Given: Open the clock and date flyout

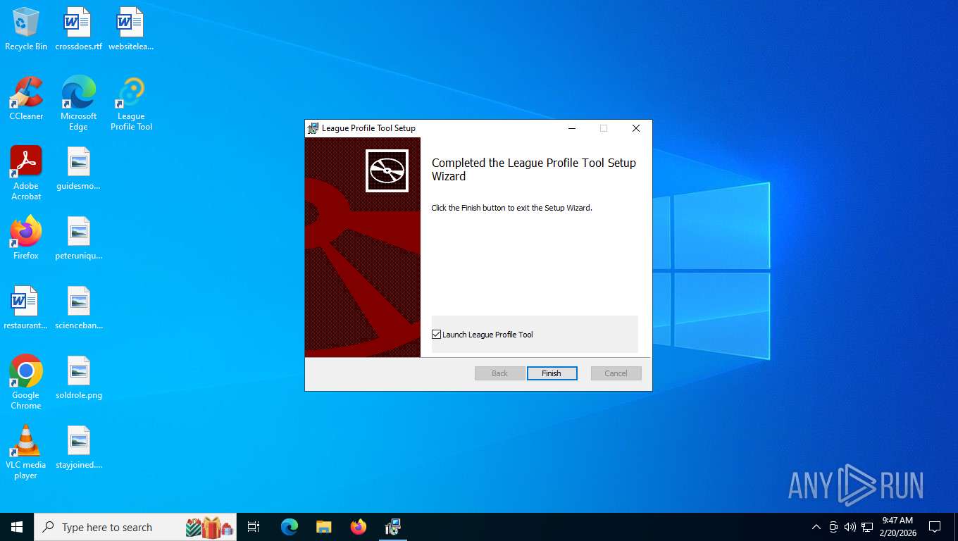Looking at the screenshot, I should [x=897, y=527].
